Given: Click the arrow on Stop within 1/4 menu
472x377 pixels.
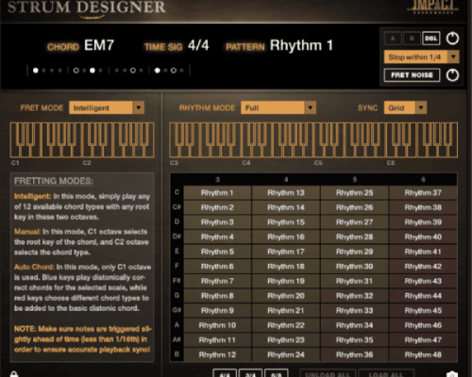Looking at the screenshot, I should pos(453,57).
